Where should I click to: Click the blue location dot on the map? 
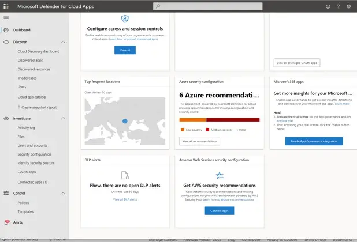125,121
